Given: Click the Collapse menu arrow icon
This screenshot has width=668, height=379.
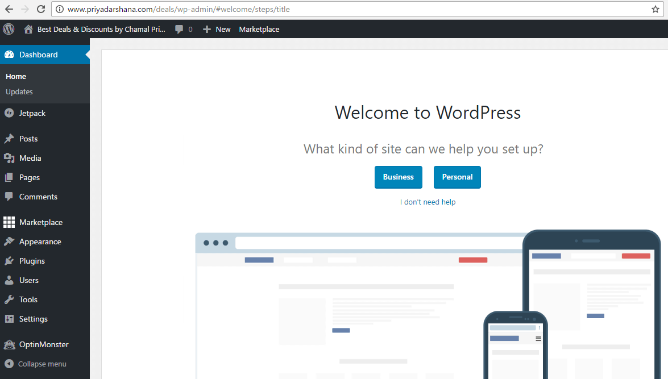Looking at the screenshot, I should tap(9, 364).
